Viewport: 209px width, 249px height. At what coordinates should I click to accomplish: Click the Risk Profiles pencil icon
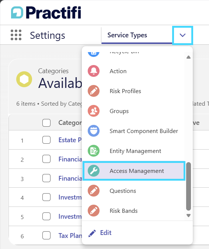coord(94,91)
